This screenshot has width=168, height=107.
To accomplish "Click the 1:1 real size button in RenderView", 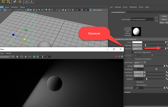I will (x=30, y=57).
